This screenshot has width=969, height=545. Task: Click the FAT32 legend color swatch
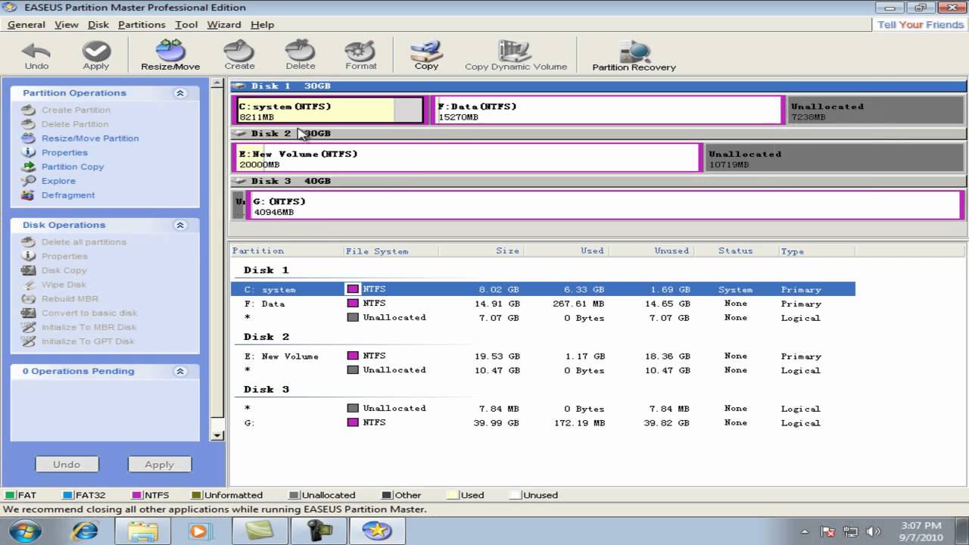click(x=67, y=495)
